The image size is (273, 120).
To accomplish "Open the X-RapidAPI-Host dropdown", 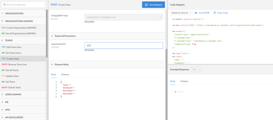I will (x=124, y=17).
